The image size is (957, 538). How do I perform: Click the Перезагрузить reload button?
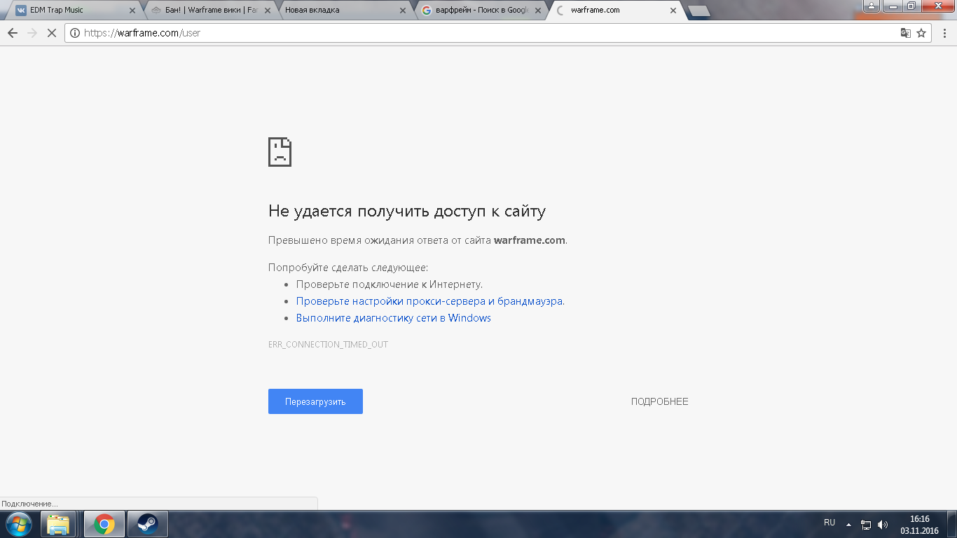point(315,401)
